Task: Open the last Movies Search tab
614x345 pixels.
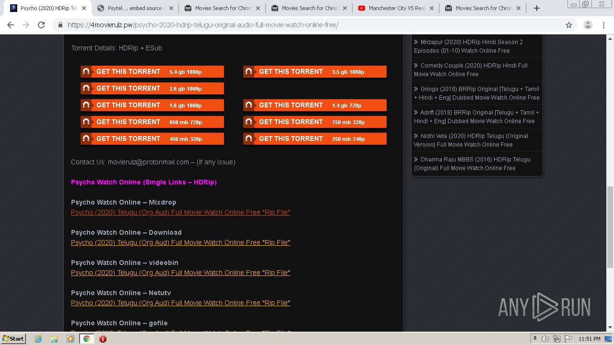Action: 482,8
